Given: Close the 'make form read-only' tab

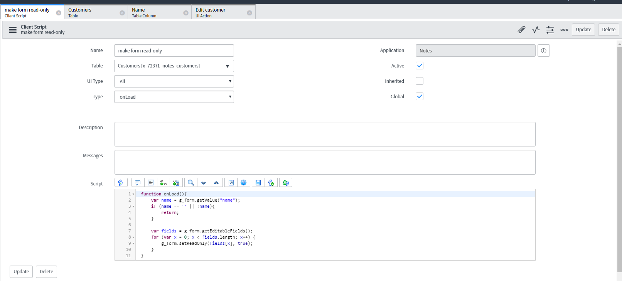Looking at the screenshot, I should click(x=59, y=13).
